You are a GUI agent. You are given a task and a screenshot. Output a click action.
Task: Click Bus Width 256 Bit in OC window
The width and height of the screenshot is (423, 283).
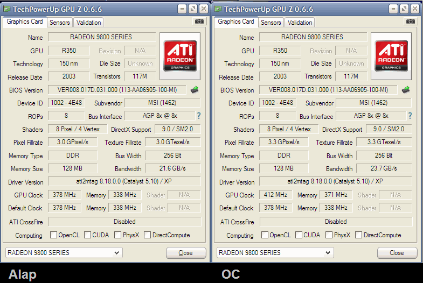pos(384,155)
